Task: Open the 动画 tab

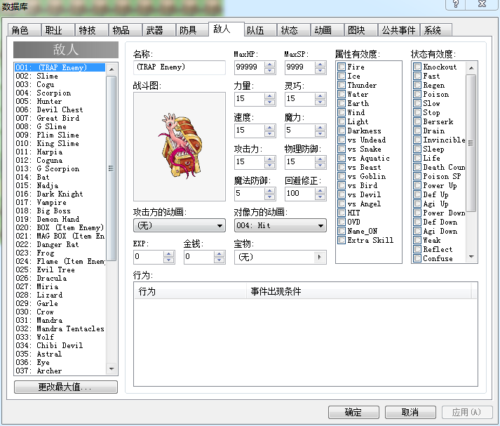Action: [x=327, y=30]
